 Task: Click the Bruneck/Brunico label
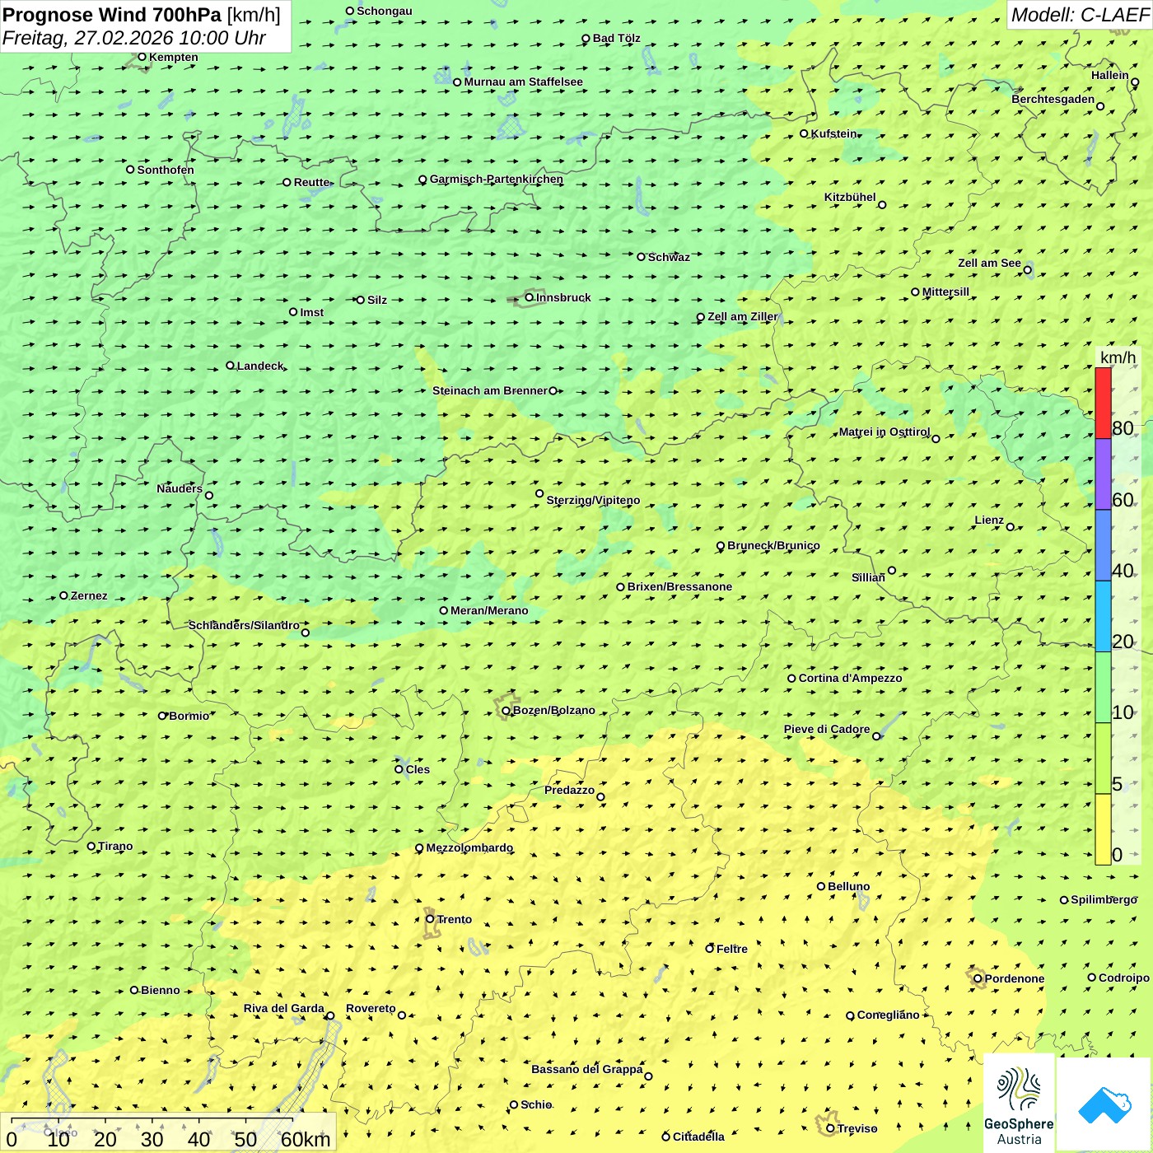coord(773,545)
